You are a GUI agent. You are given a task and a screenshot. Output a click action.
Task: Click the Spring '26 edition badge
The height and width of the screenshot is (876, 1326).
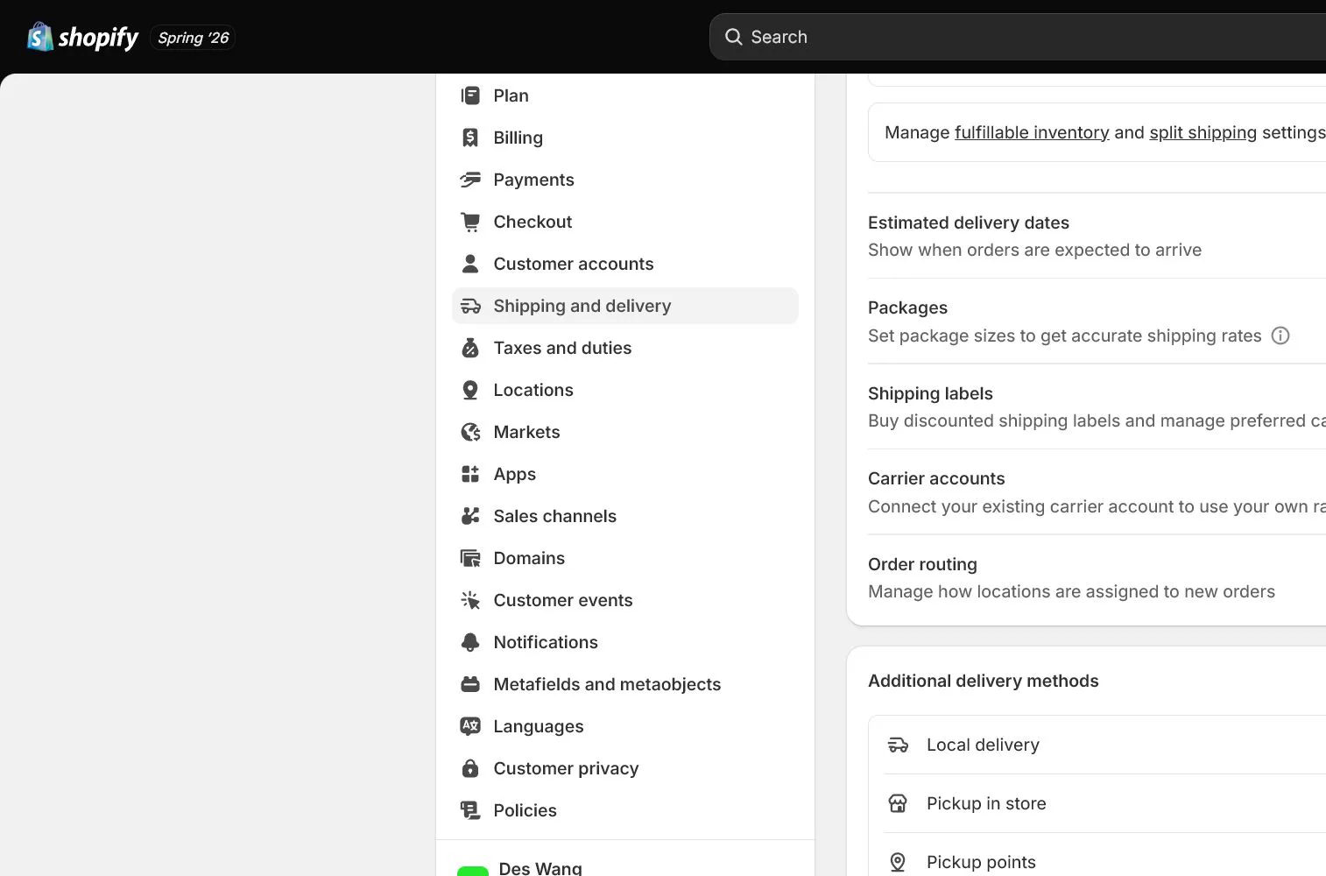click(x=194, y=38)
